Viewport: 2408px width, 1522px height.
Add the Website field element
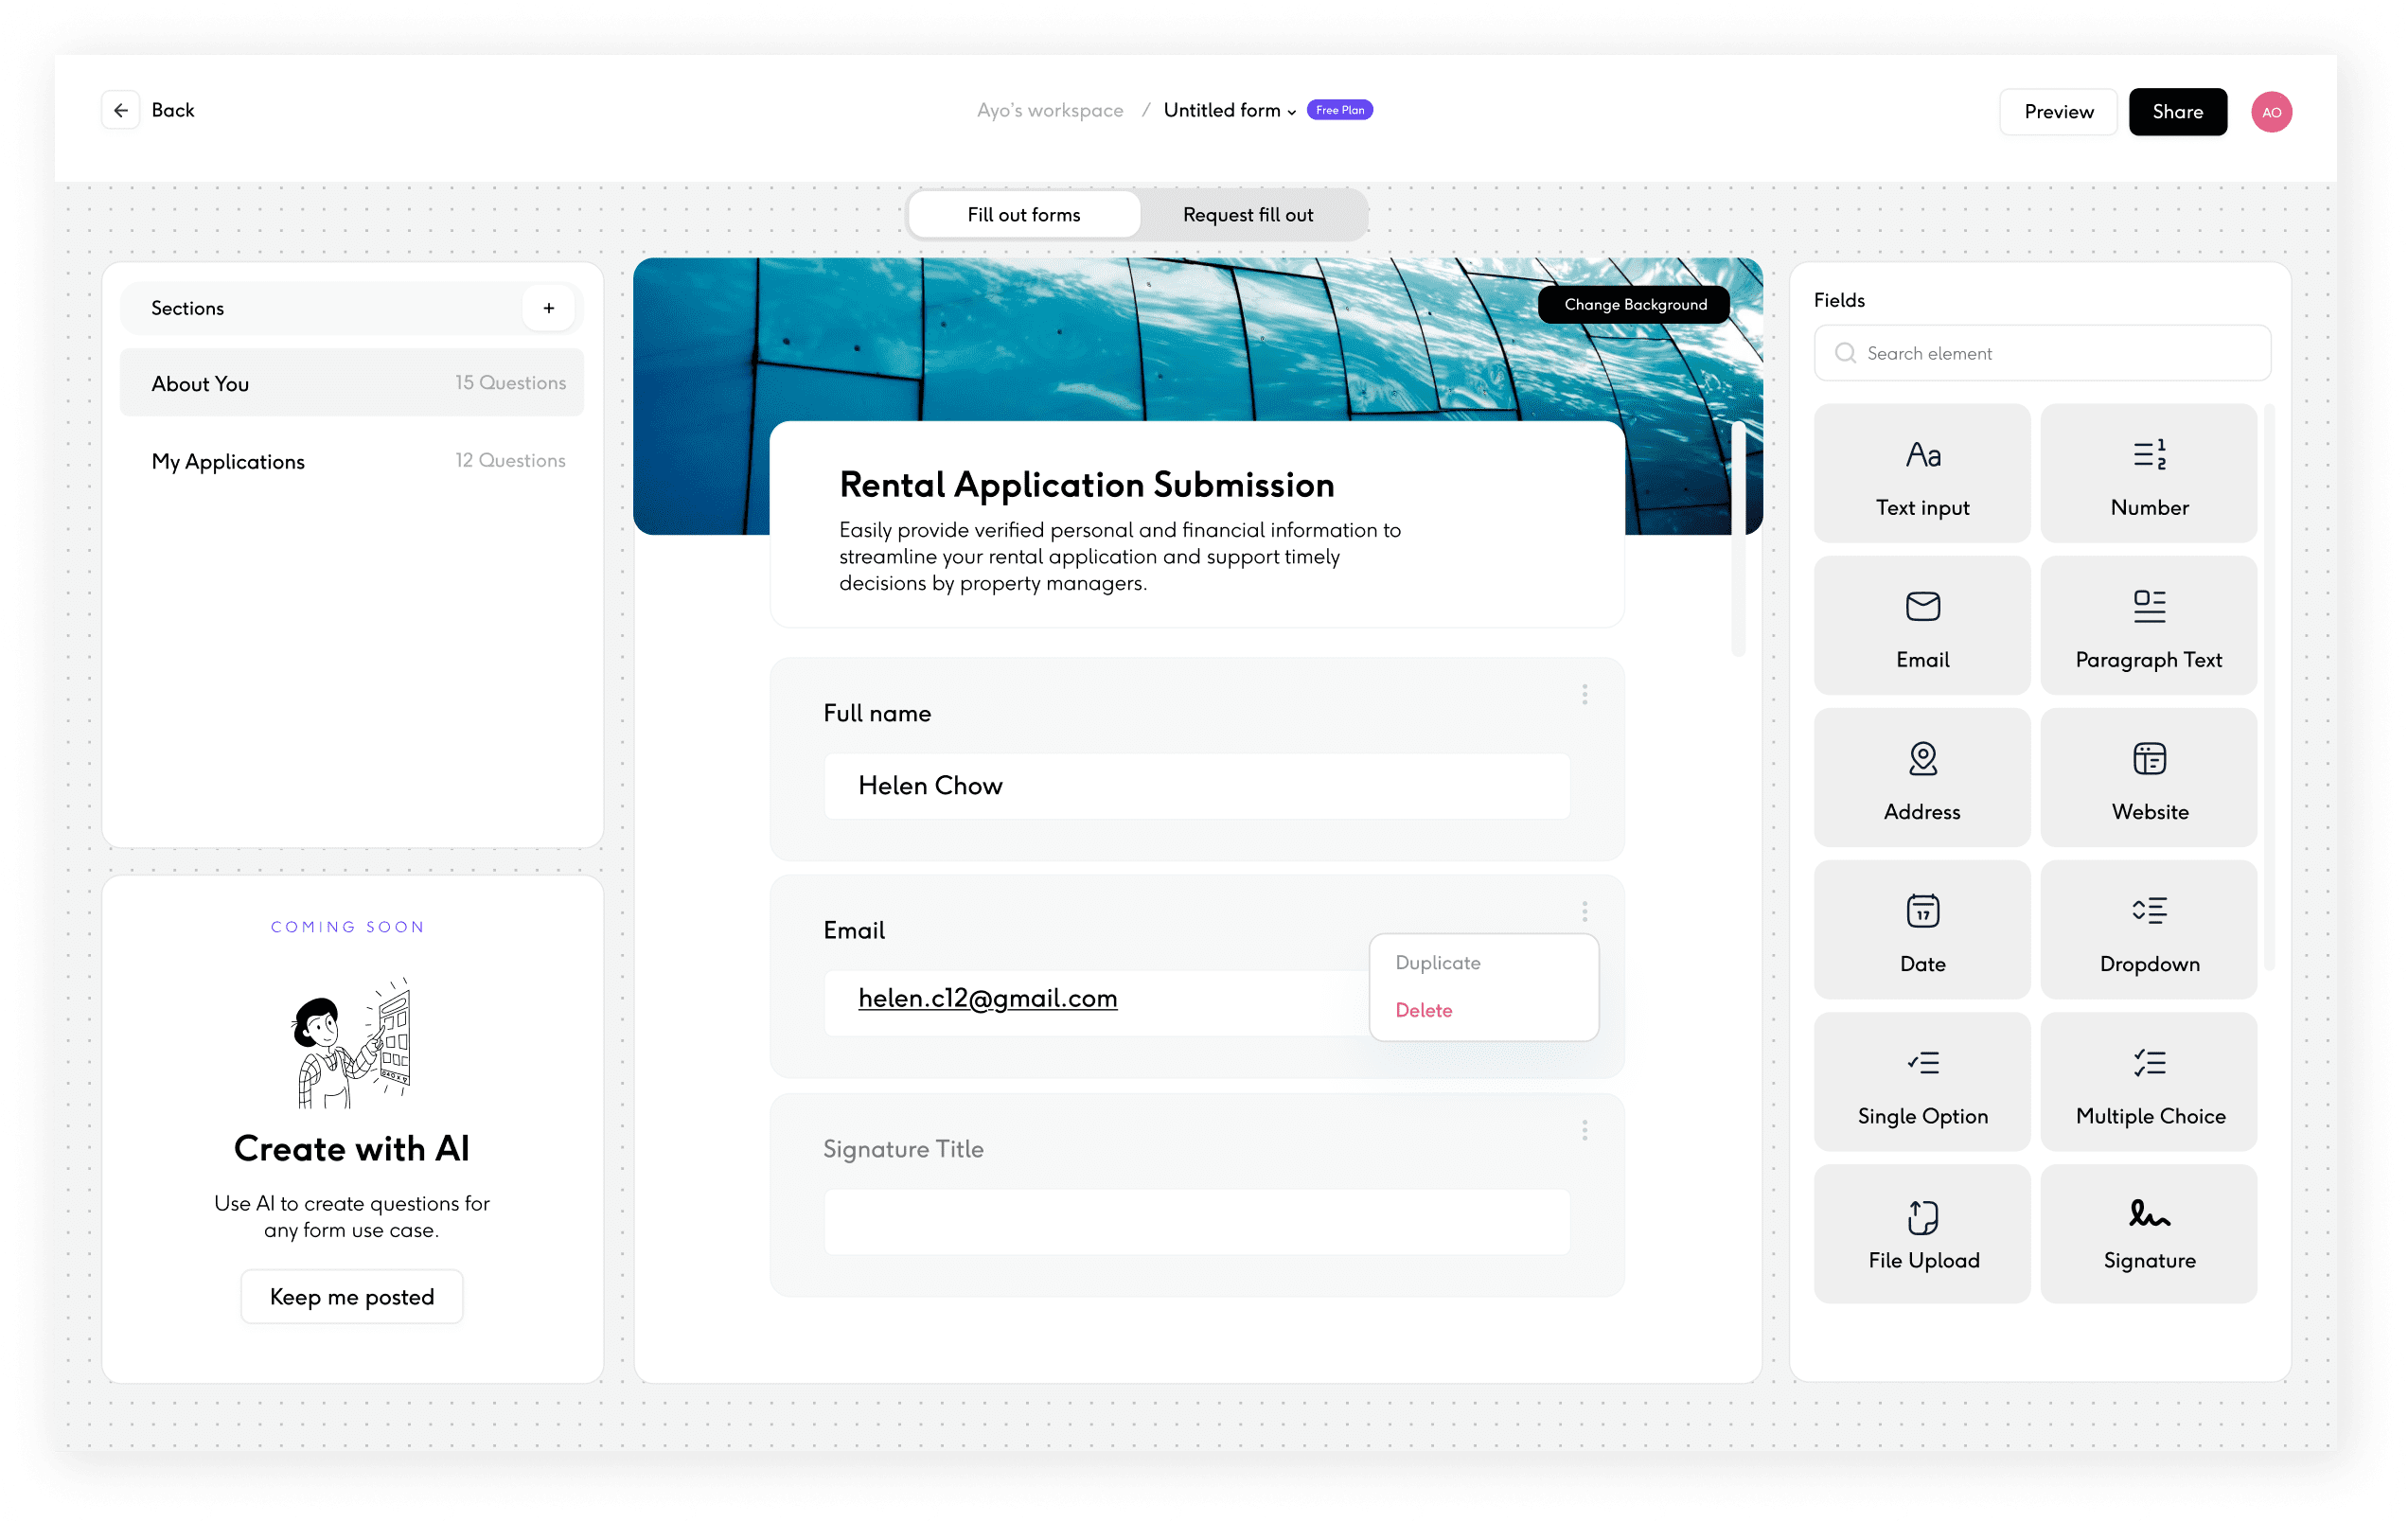point(2148,778)
